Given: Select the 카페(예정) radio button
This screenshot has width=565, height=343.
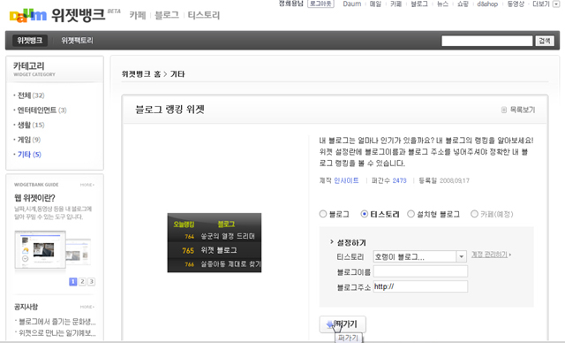Looking at the screenshot, I should (474, 214).
